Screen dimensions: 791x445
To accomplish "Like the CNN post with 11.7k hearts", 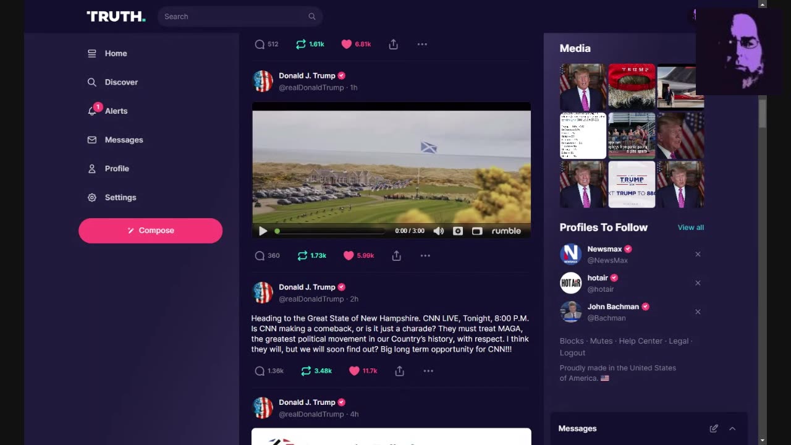I will click(354, 371).
